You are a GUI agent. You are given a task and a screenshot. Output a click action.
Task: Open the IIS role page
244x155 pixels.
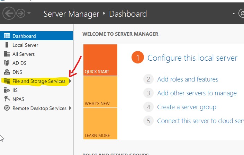(x=15, y=90)
